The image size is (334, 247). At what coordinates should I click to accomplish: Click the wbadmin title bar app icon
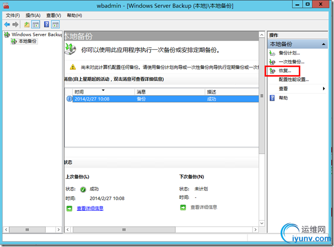(x=6, y=6)
